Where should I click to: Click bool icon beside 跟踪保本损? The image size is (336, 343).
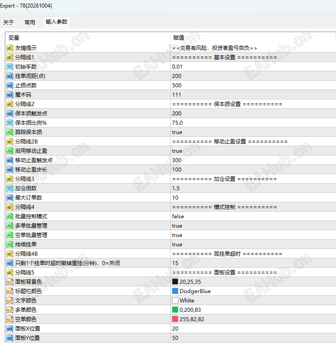pyautogui.click(x=10, y=132)
